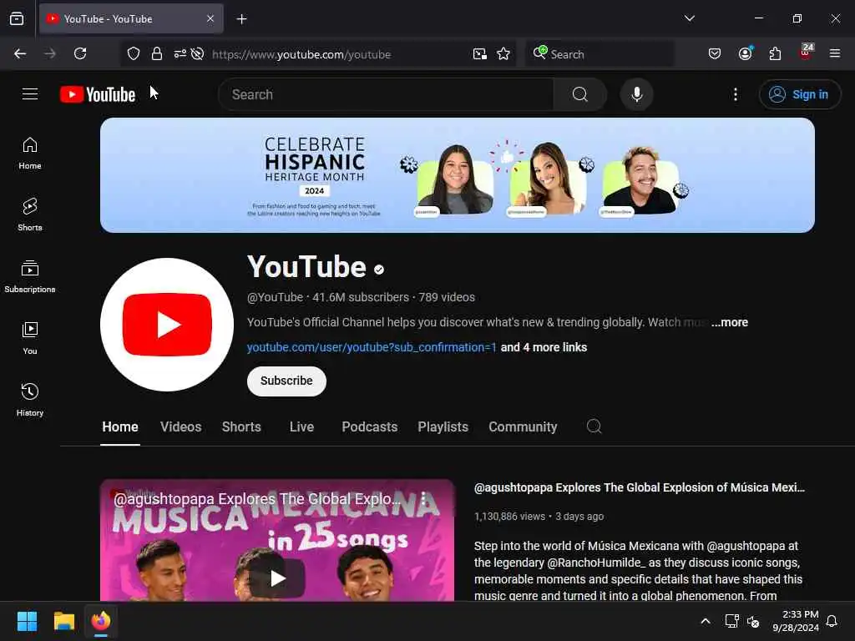The height and width of the screenshot is (641, 855).
Task: Open featured video player three-dot options
Action: point(423,499)
